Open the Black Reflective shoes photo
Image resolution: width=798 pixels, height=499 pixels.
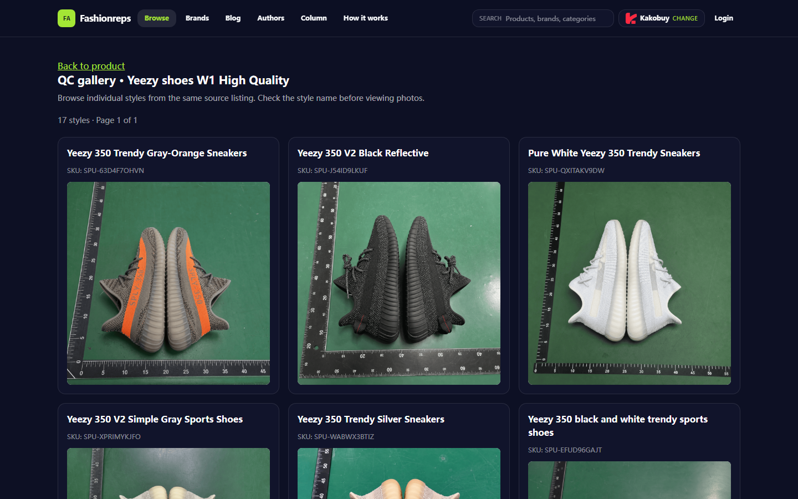(399, 283)
